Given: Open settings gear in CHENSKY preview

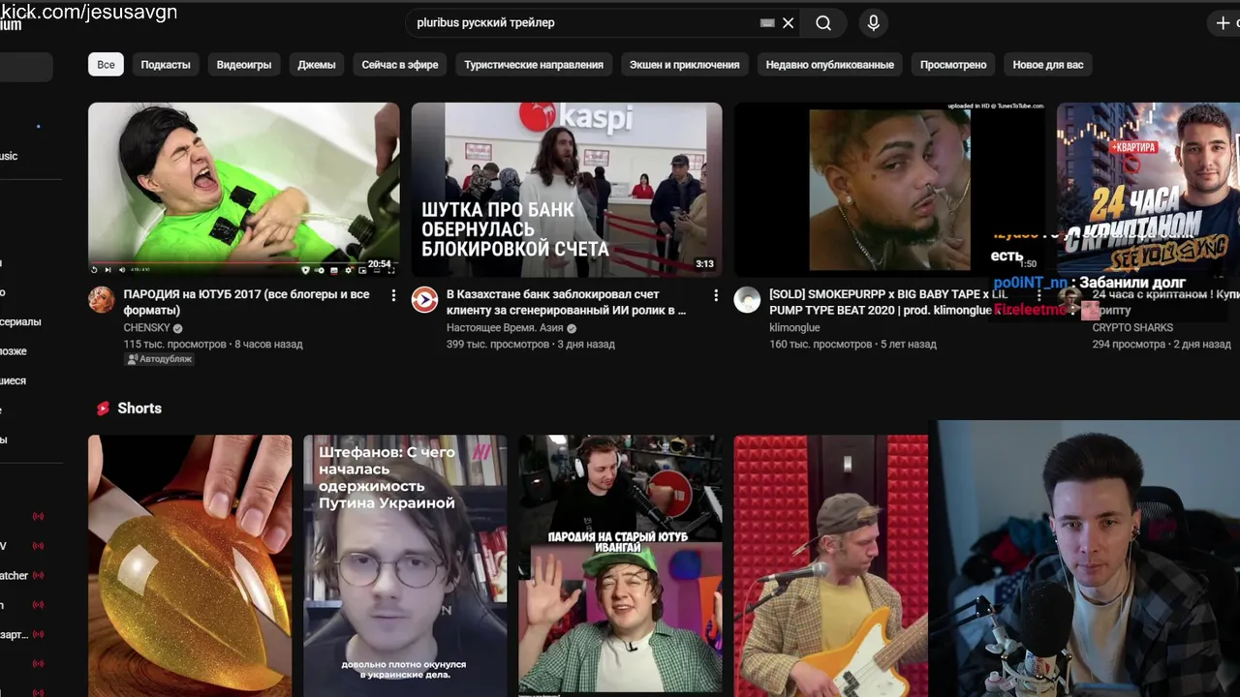Looking at the screenshot, I should [x=348, y=270].
